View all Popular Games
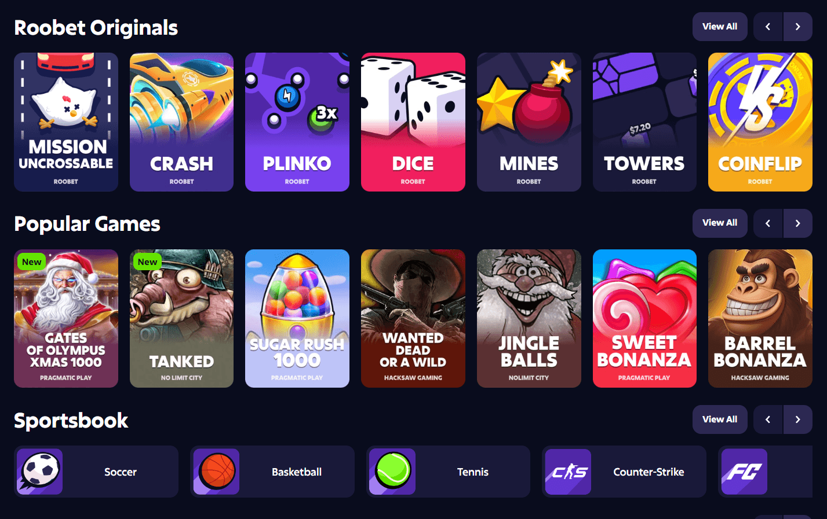 [720, 223]
